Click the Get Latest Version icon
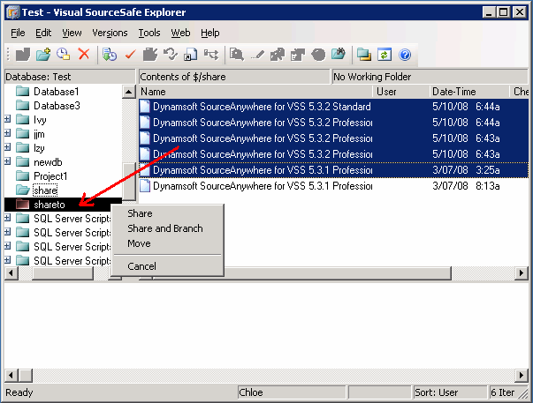Viewport: 533px width, 403px height. [109, 55]
